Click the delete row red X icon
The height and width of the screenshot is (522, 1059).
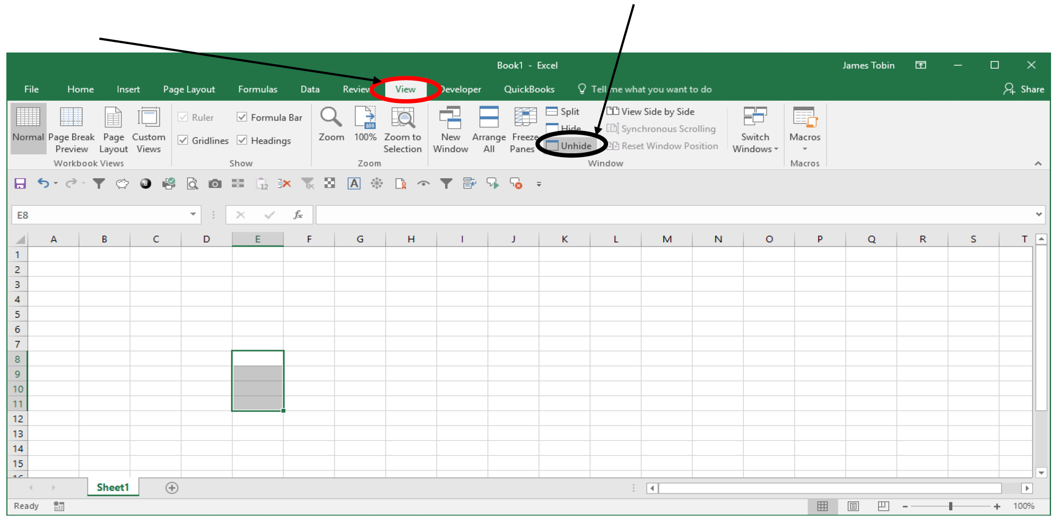pyautogui.click(x=284, y=184)
